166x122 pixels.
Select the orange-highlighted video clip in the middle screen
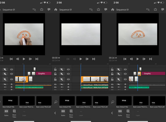tap(95, 79)
